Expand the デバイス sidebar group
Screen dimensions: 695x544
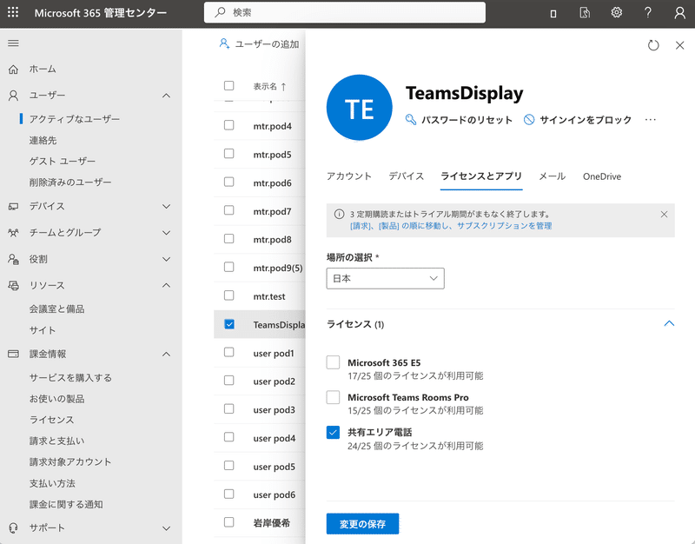point(166,206)
